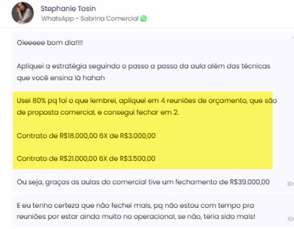Image resolution: width=294 pixels, height=229 pixels.
Task: Click the 'E eu tenho certeza' message bubble
Action: click(x=153, y=211)
